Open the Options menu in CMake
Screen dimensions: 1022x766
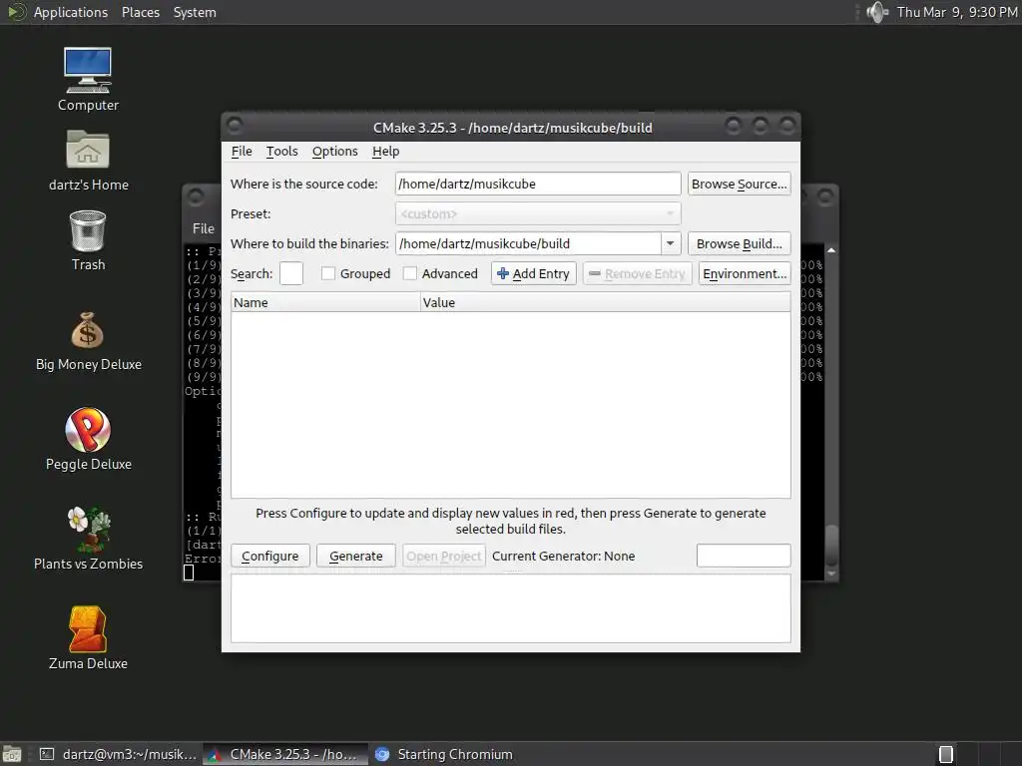click(334, 152)
